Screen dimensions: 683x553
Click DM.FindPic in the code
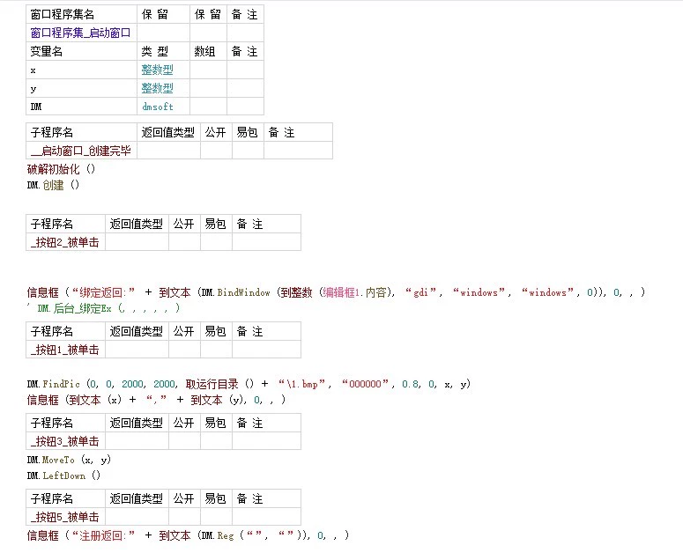54,384
